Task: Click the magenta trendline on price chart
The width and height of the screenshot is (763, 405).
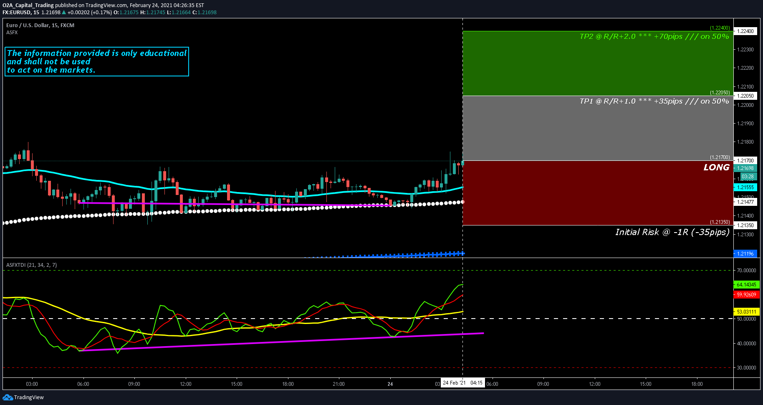Action: [x=235, y=204]
